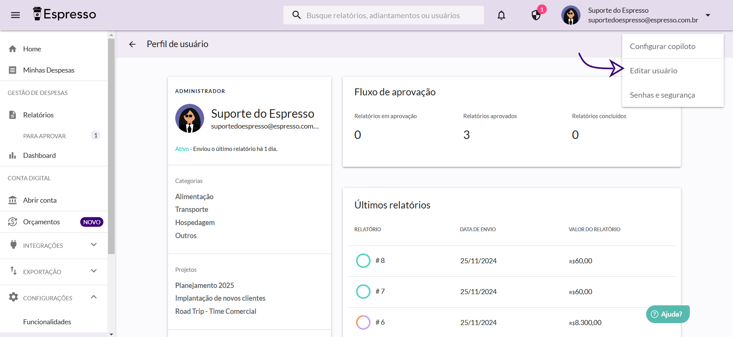Select Configurar copiloto menu option
Viewport: 733px width, 337px height.
point(673,46)
